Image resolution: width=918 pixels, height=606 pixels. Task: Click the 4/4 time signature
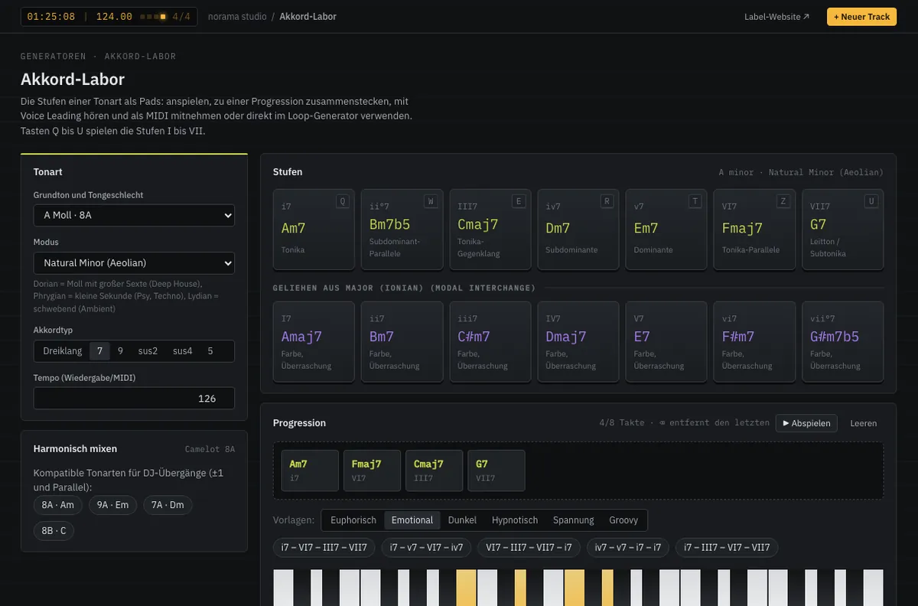[x=181, y=17]
